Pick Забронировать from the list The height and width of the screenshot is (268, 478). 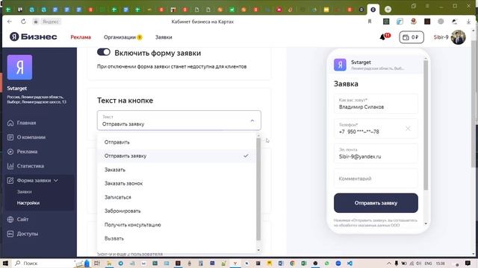[176, 211]
